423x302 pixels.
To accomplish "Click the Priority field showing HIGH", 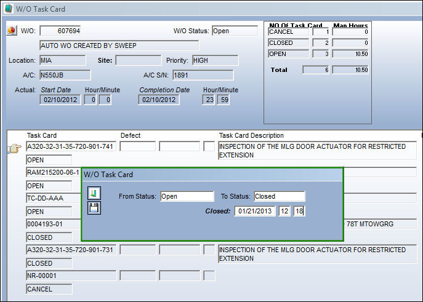I will [216, 60].
